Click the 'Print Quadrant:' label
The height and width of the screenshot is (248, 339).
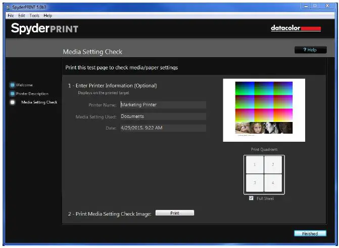tap(264, 149)
